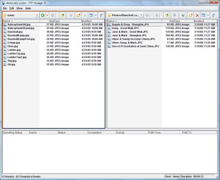Select AubreyGavinSit.jpg file
The height and width of the screenshot is (180, 220).
click(x=19, y=24)
